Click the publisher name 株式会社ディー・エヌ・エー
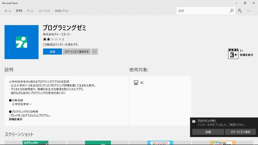The height and width of the screenshot is (145, 258). pyautogui.click(x=57, y=34)
